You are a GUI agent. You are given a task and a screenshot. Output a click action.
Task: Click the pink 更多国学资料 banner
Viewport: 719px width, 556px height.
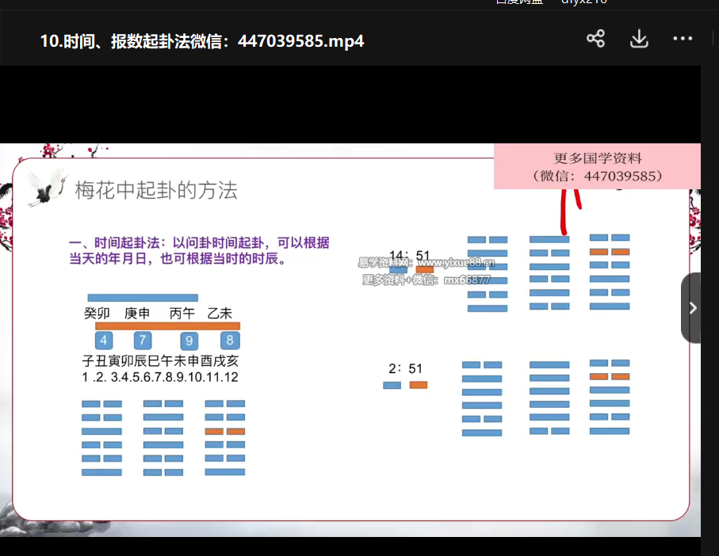[597, 167]
